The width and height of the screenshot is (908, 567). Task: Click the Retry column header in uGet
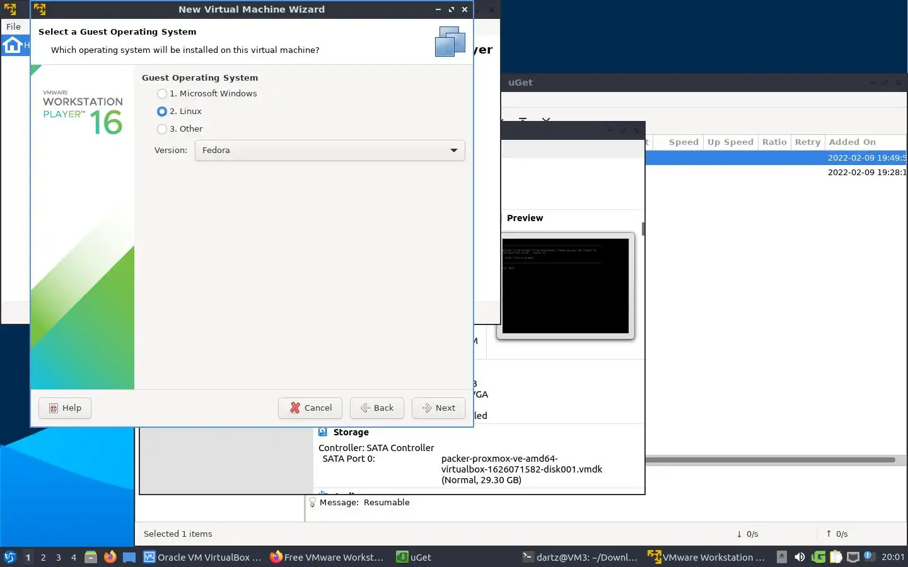808,142
